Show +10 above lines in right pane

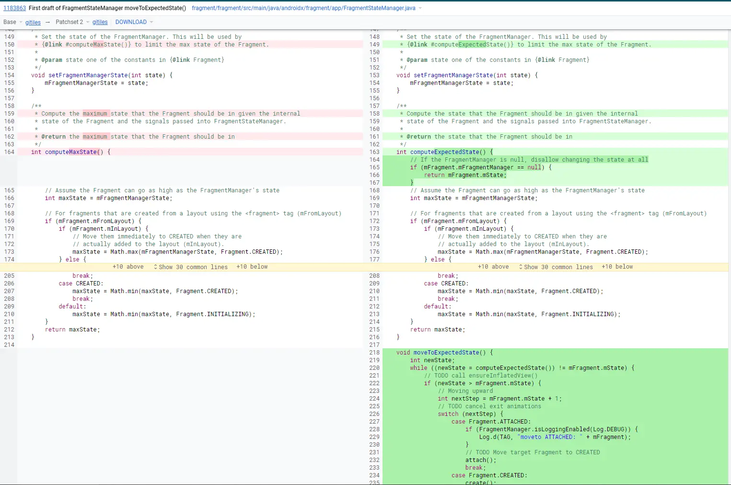click(493, 267)
